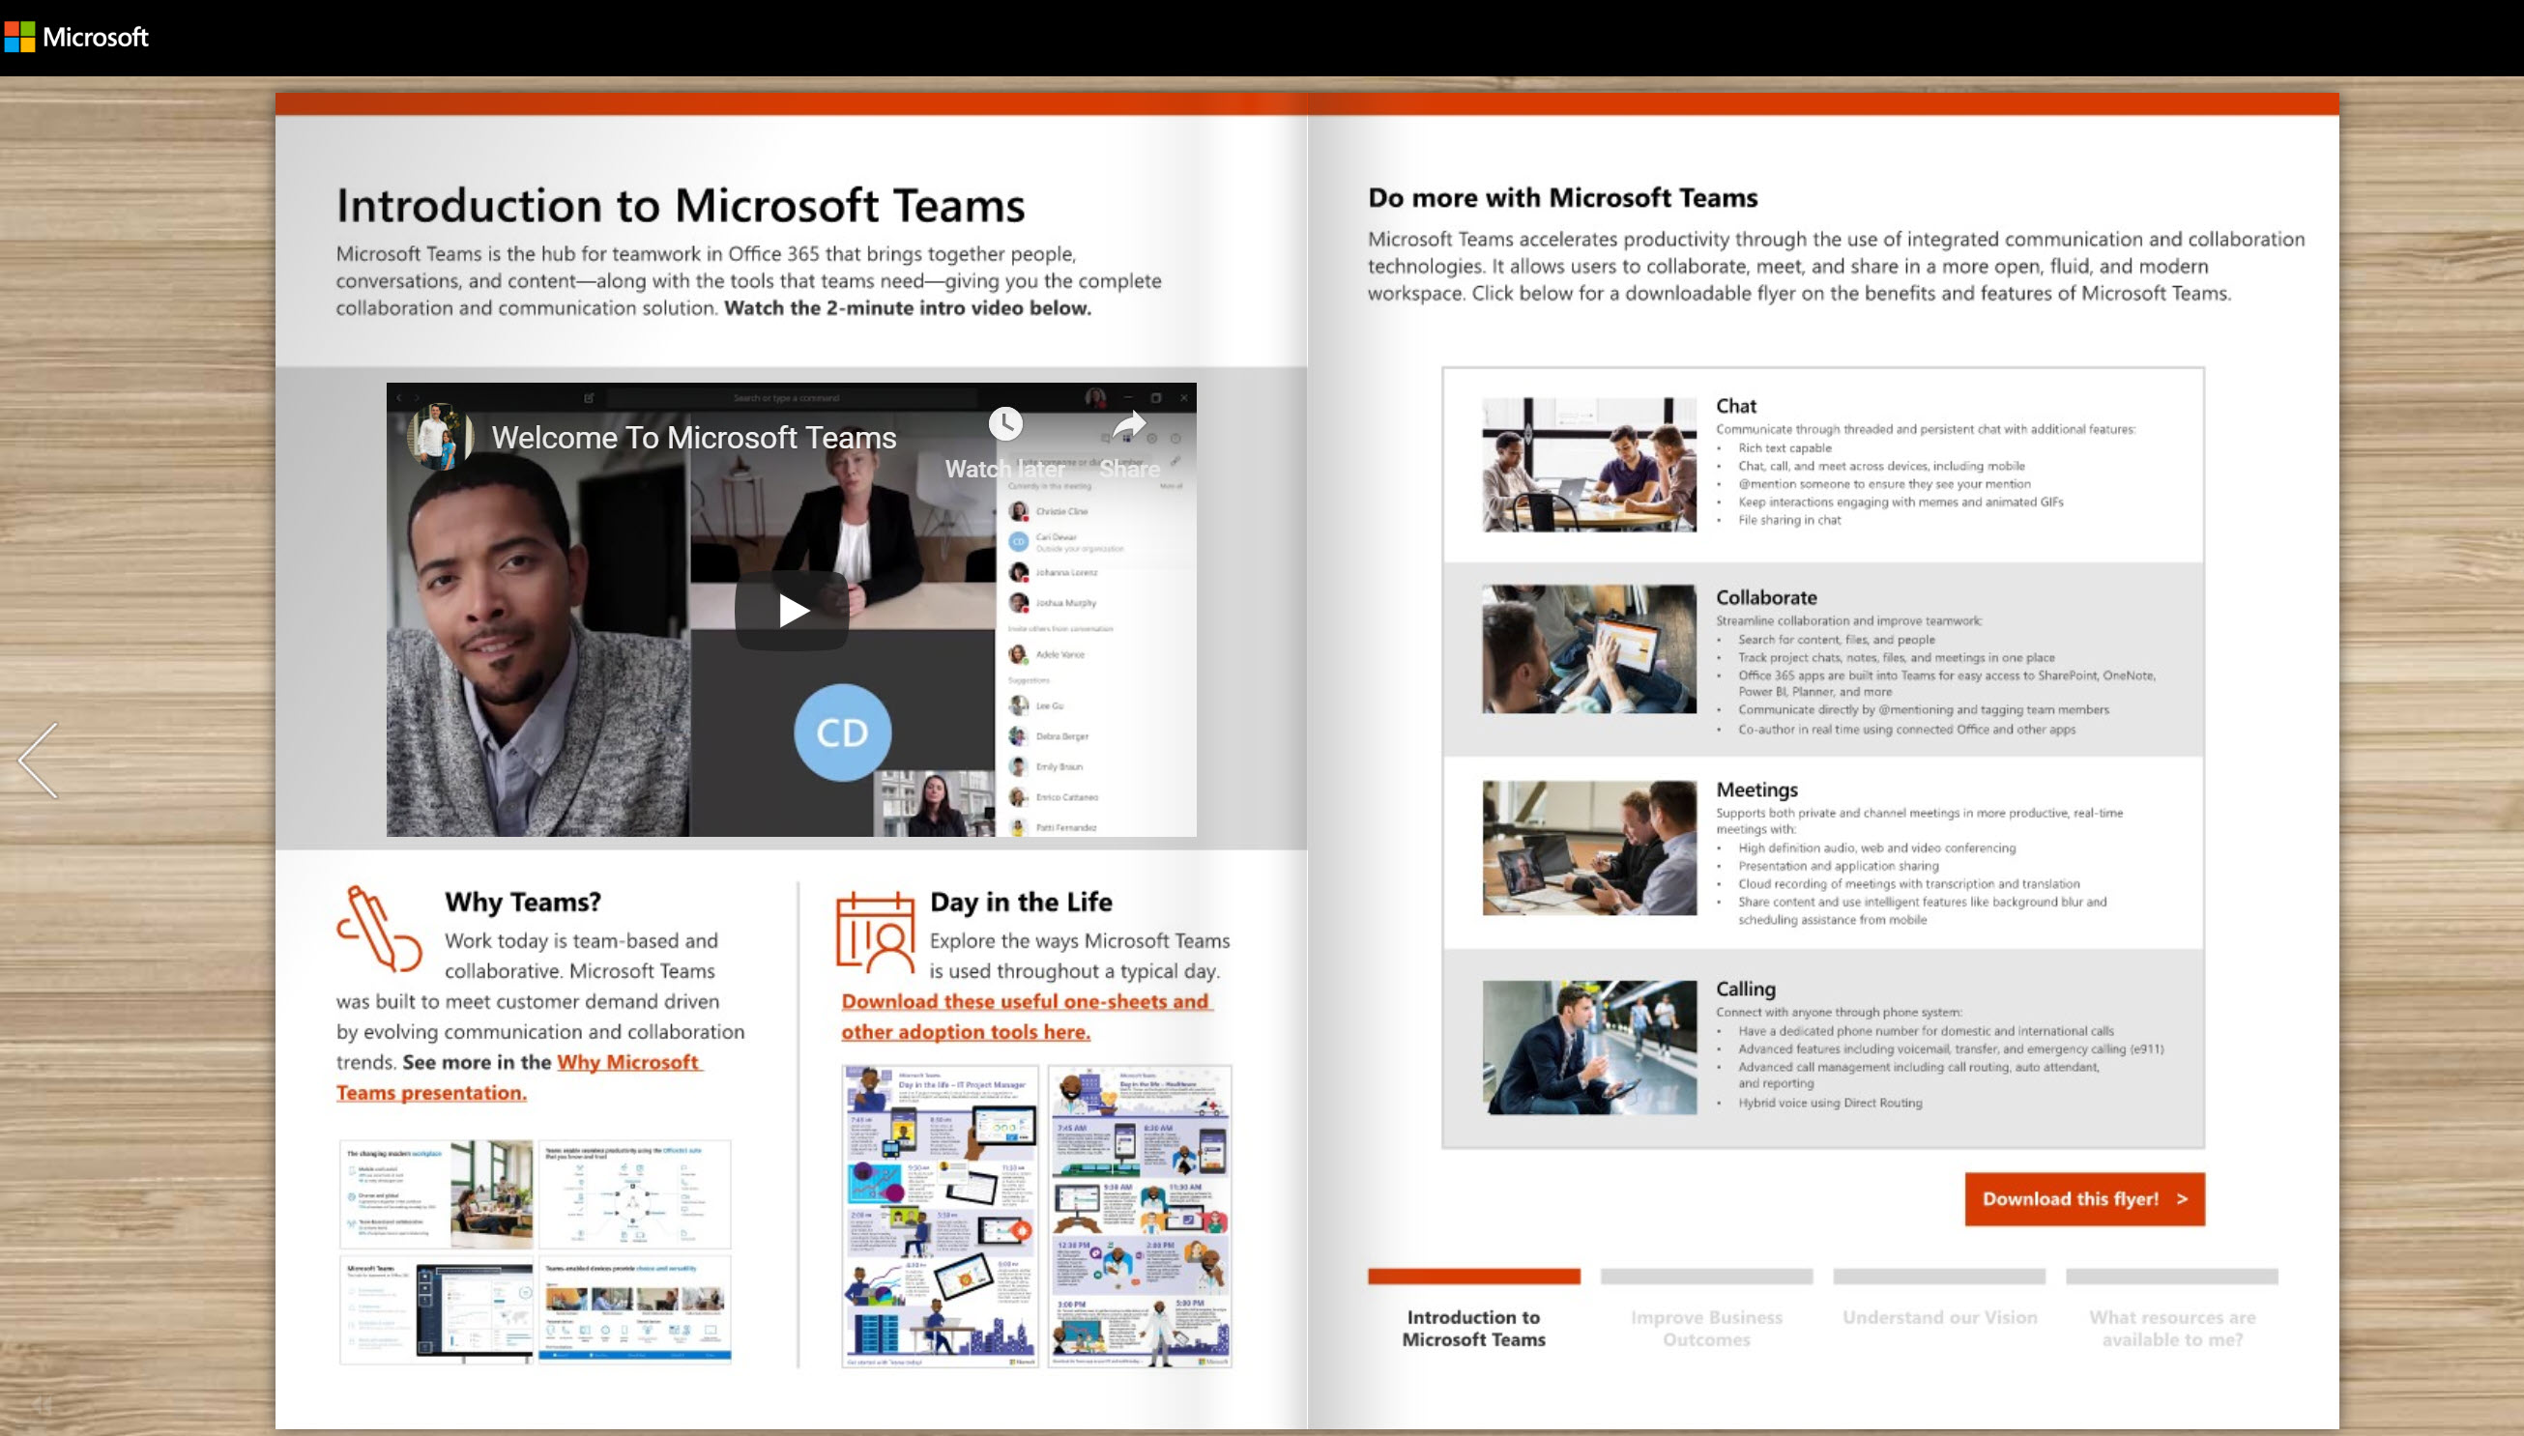Click the Chat section photo
The image size is (2524, 1436).
(1588, 465)
